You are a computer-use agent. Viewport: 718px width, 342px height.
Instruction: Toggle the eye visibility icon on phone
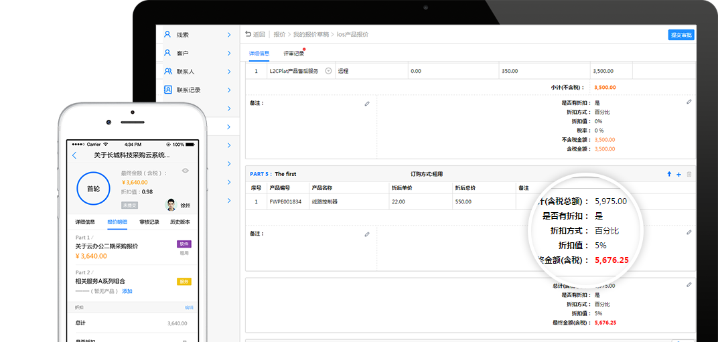[x=185, y=171]
